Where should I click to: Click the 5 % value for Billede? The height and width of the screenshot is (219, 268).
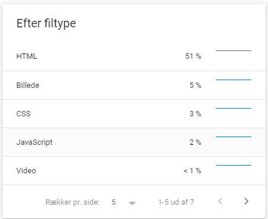[x=196, y=85]
